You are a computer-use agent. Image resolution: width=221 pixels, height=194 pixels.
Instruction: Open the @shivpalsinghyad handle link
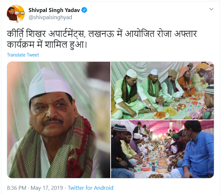pyautogui.click(x=50, y=17)
